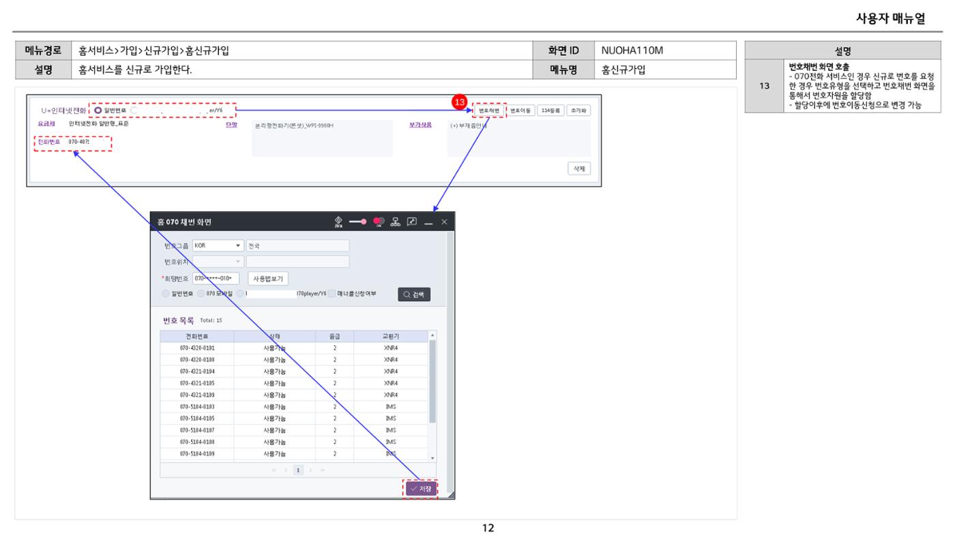The width and height of the screenshot is (955, 537).
Task: Click page 1 in the pagination
Action: [297, 470]
